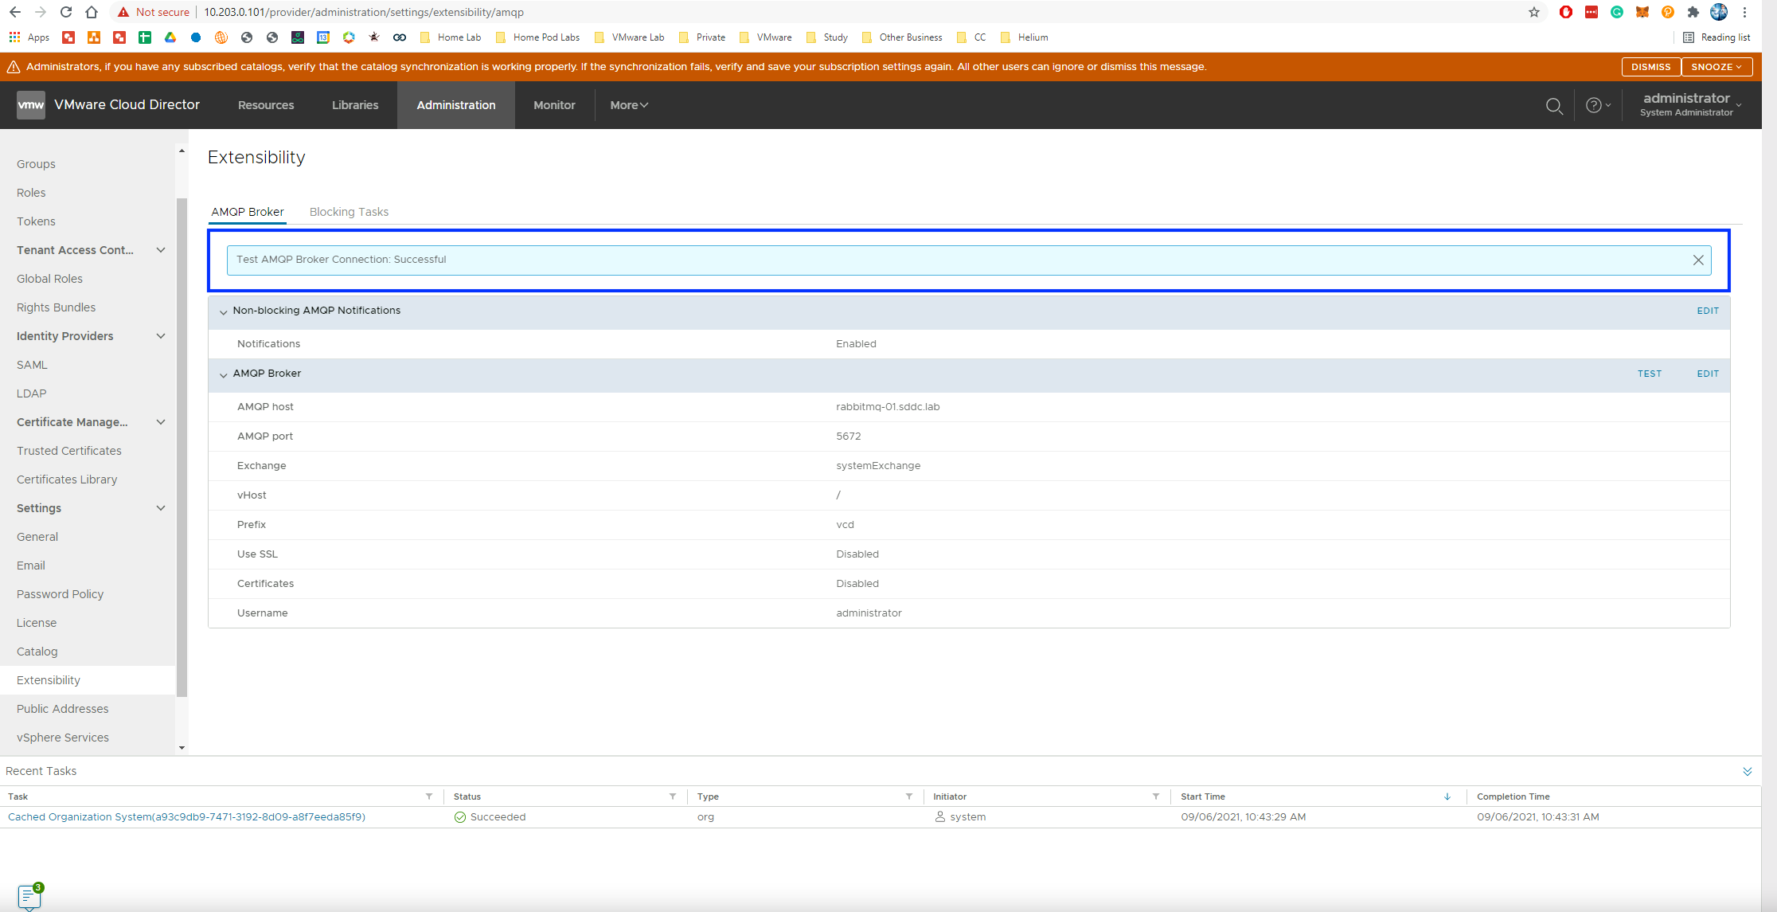Click the VMware Cloud Director vmw logo
This screenshot has width=1777, height=912.
(31, 104)
